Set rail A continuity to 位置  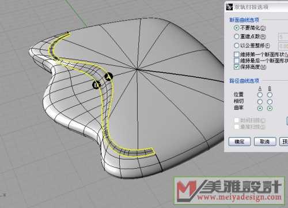pos(260,95)
